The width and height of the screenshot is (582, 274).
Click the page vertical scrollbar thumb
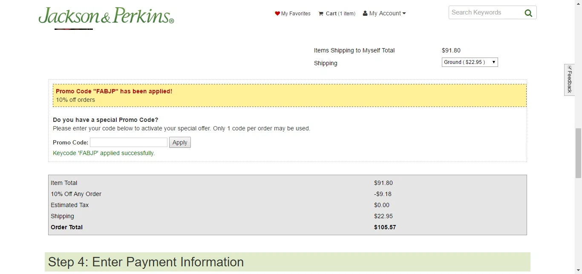point(578,153)
